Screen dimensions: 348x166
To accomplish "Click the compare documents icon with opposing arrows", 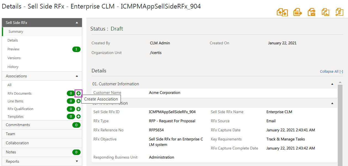I will (282, 12).
